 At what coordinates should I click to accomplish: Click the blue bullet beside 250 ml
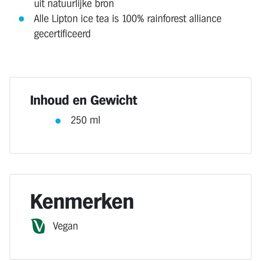click(x=58, y=121)
